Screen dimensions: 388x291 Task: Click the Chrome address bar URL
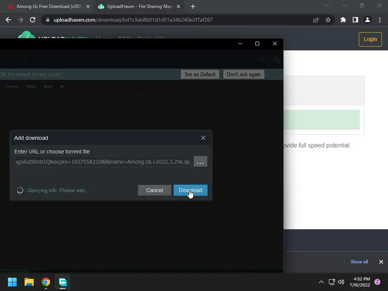pos(133,20)
